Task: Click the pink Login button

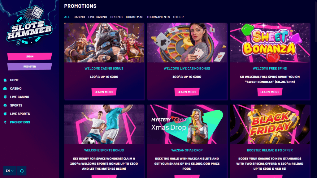Action: coord(30,57)
